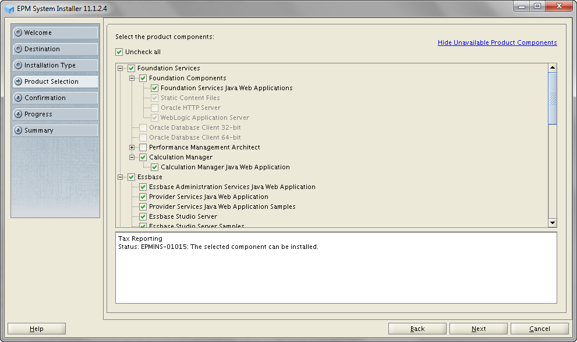This screenshot has width=577, height=342.
Task: Uncheck the Foundation Services checkbox
Action: click(x=132, y=69)
